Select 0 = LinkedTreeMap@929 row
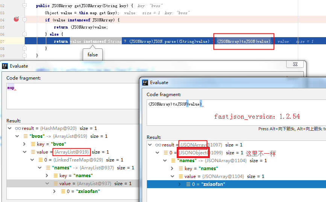 [x=73, y=160]
